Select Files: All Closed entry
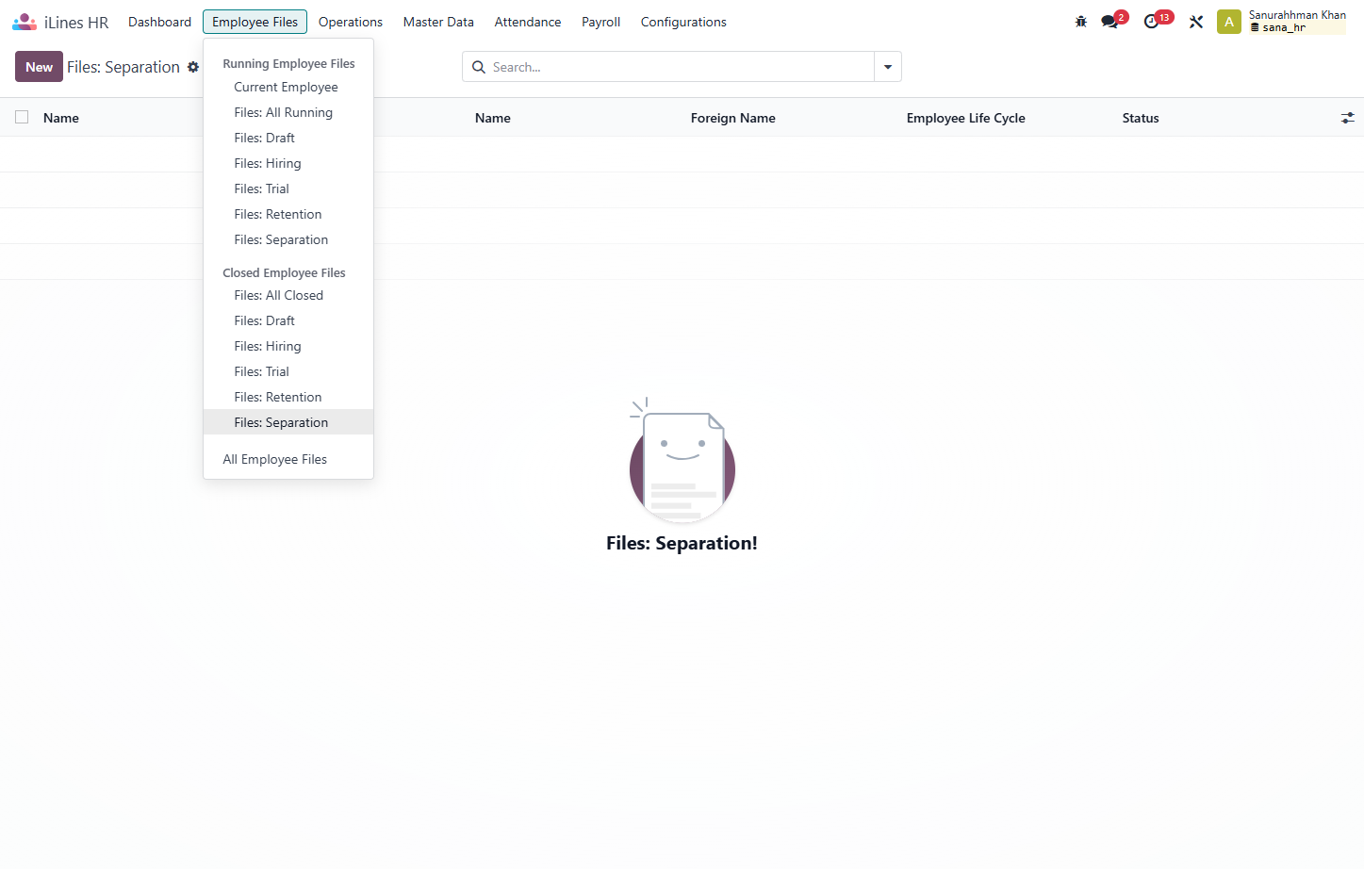Image resolution: width=1364 pixels, height=869 pixels. coord(288,295)
